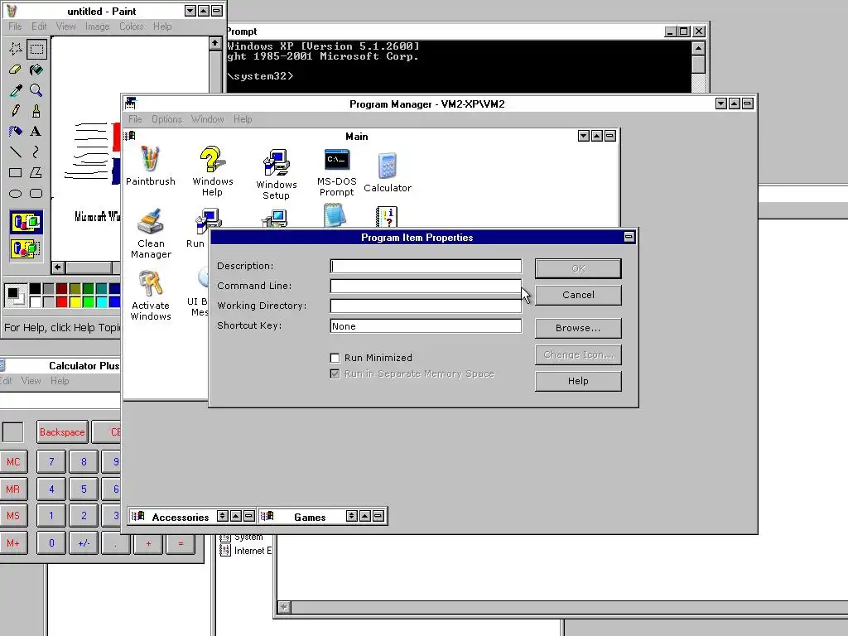Launch the Windows Setup icon
This screenshot has height=636, width=848.
[277, 174]
